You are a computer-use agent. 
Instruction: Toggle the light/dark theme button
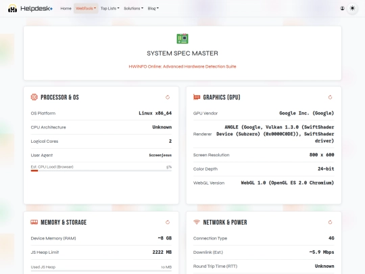point(352,8)
